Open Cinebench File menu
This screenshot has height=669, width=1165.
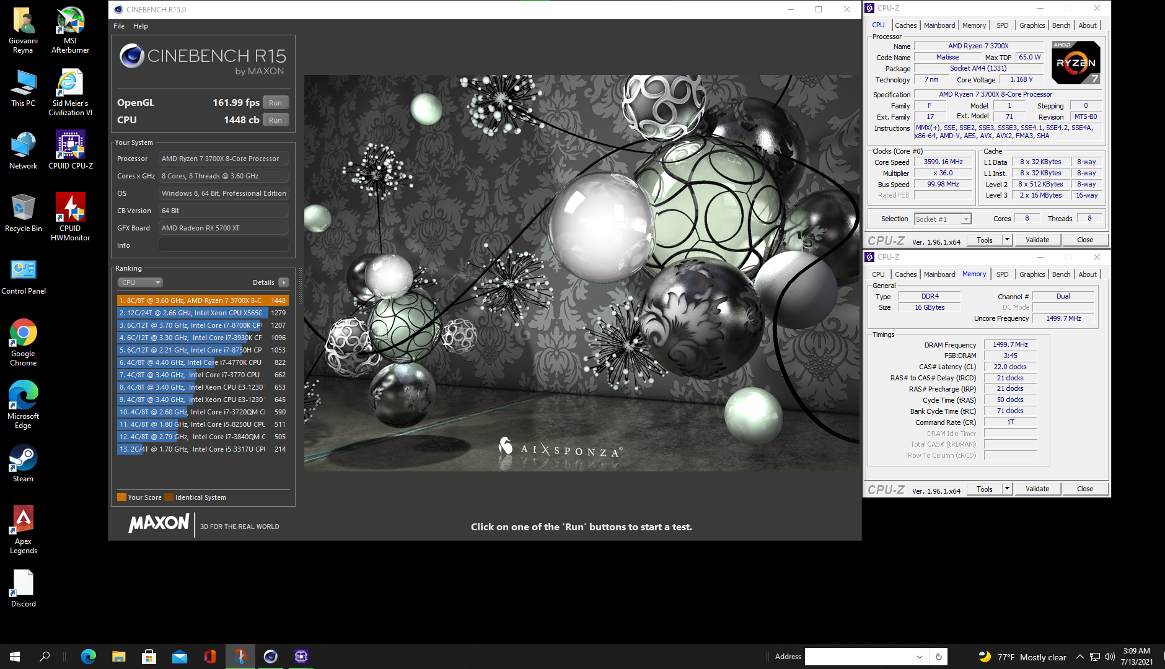(119, 26)
